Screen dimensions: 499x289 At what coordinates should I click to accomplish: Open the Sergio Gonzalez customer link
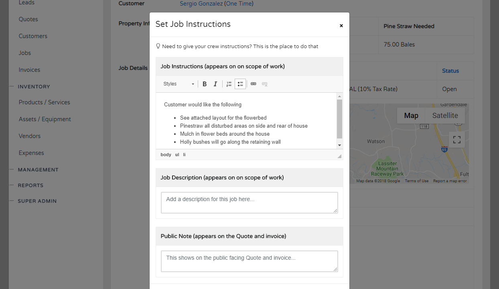pos(201,4)
